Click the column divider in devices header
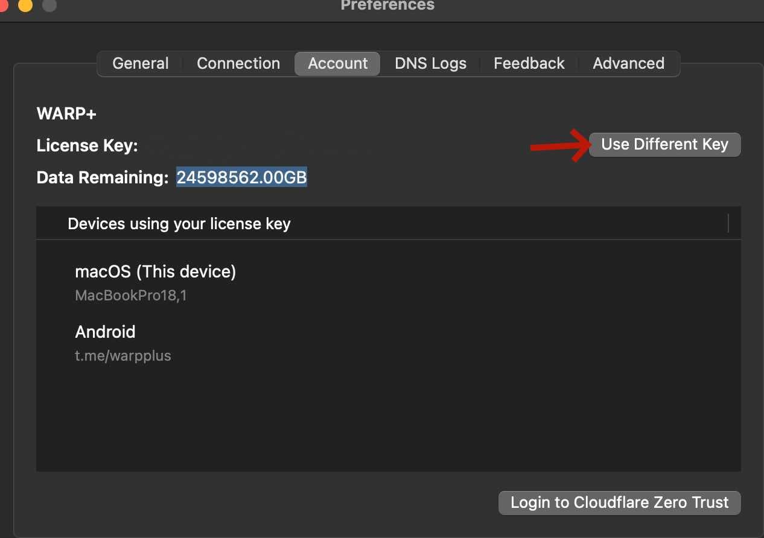The width and height of the screenshot is (764, 538). tap(728, 224)
